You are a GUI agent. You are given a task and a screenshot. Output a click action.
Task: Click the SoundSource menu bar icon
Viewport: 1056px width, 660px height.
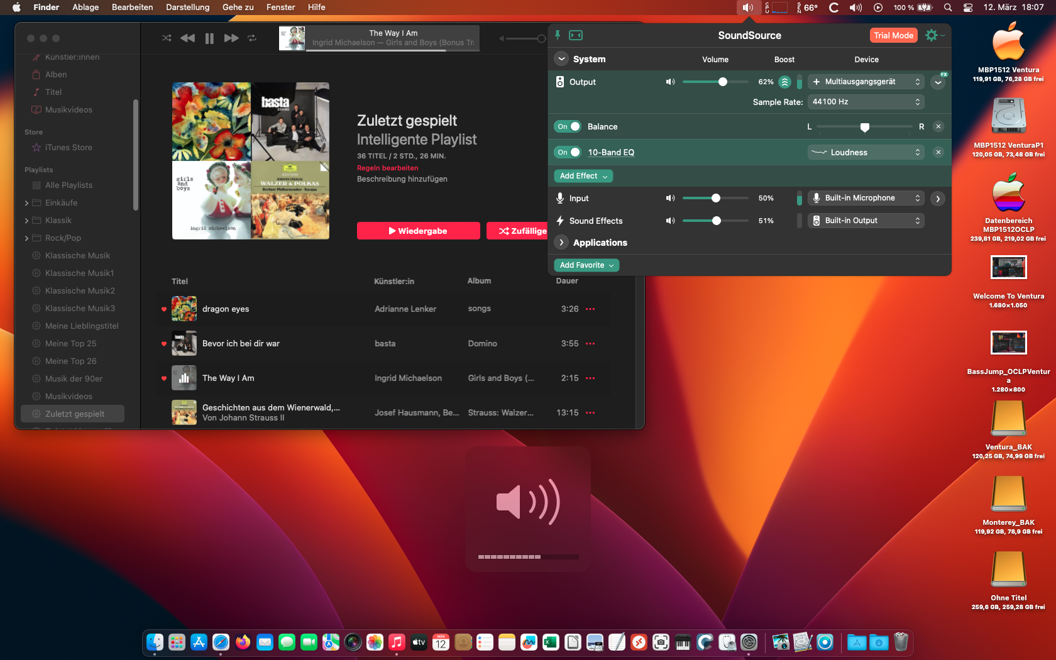748,8
